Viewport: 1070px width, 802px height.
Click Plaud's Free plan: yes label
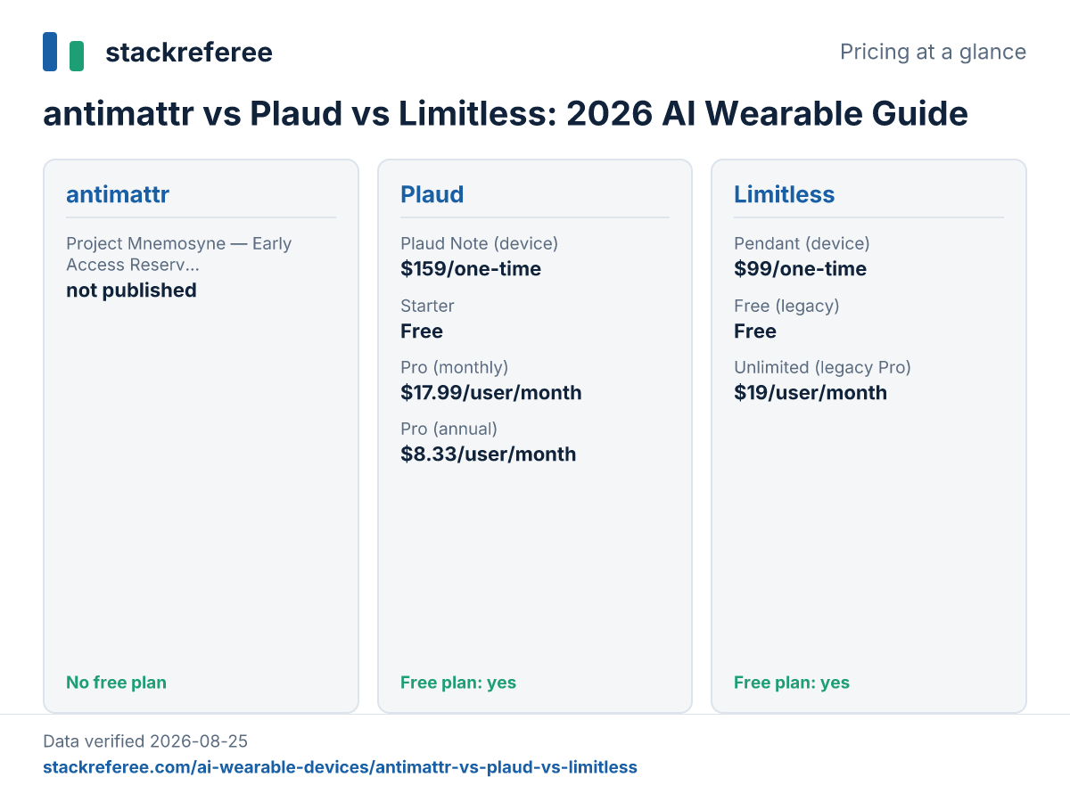click(x=458, y=683)
